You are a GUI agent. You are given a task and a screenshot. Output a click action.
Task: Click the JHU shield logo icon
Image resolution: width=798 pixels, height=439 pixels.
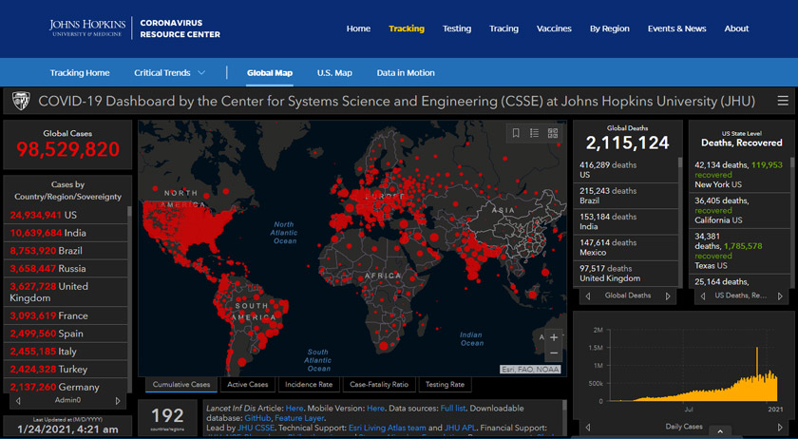point(21,101)
